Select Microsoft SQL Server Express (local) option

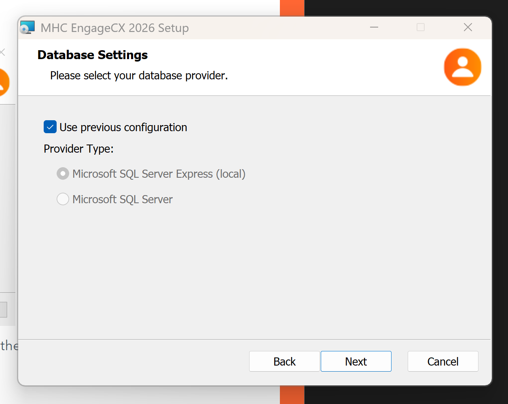pyautogui.click(x=63, y=174)
